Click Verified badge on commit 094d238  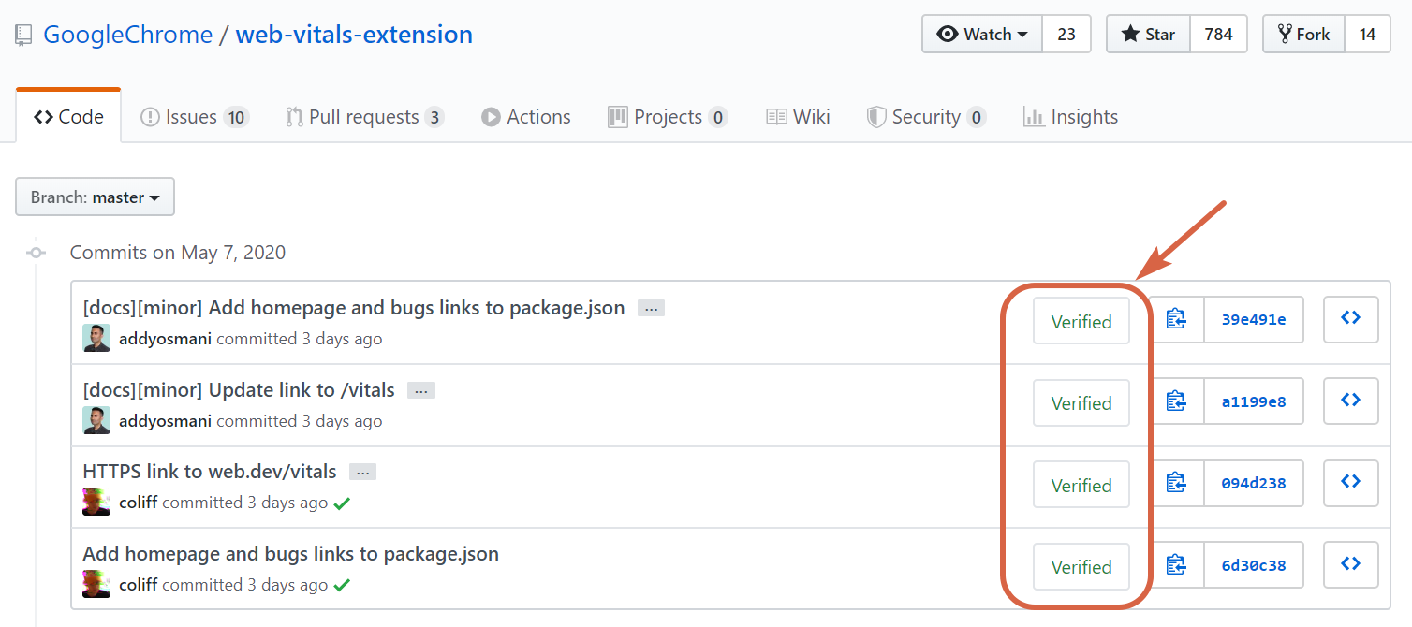pos(1081,485)
